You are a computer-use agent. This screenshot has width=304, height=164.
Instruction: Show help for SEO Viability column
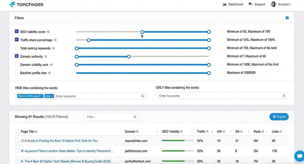pyautogui.click(x=181, y=131)
